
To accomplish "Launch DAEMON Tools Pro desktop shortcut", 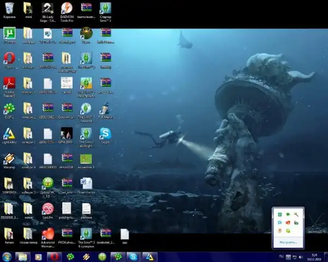I will coord(66,9).
